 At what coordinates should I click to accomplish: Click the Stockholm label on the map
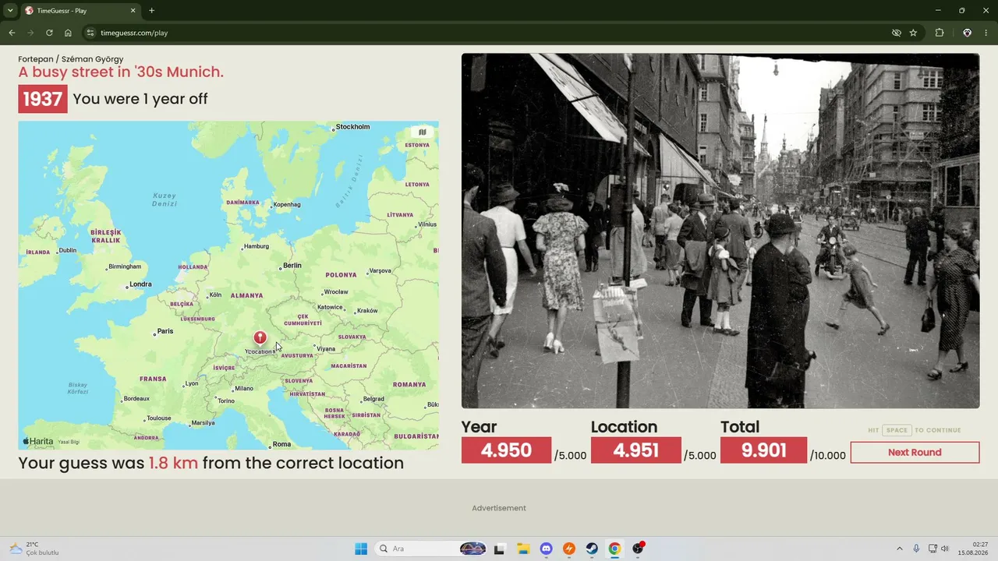pos(352,127)
